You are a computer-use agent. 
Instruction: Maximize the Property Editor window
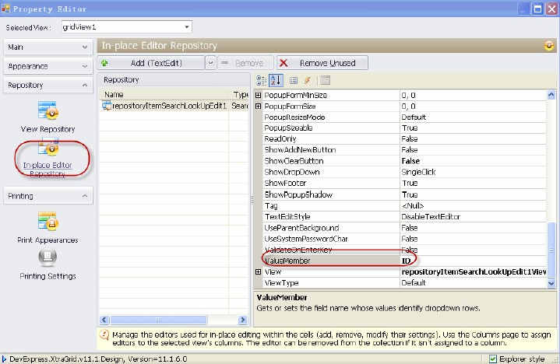click(537, 9)
